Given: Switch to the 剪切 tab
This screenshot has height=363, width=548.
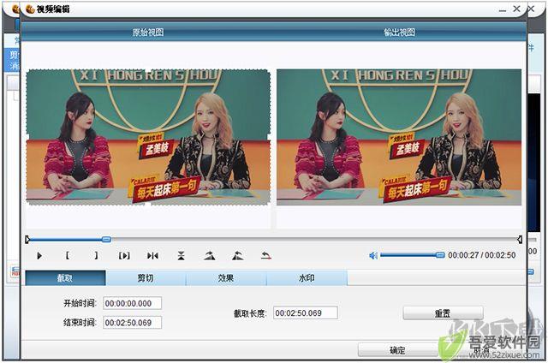Looking at the screenshot, I should pyautogui.click(x=146, y=277).
